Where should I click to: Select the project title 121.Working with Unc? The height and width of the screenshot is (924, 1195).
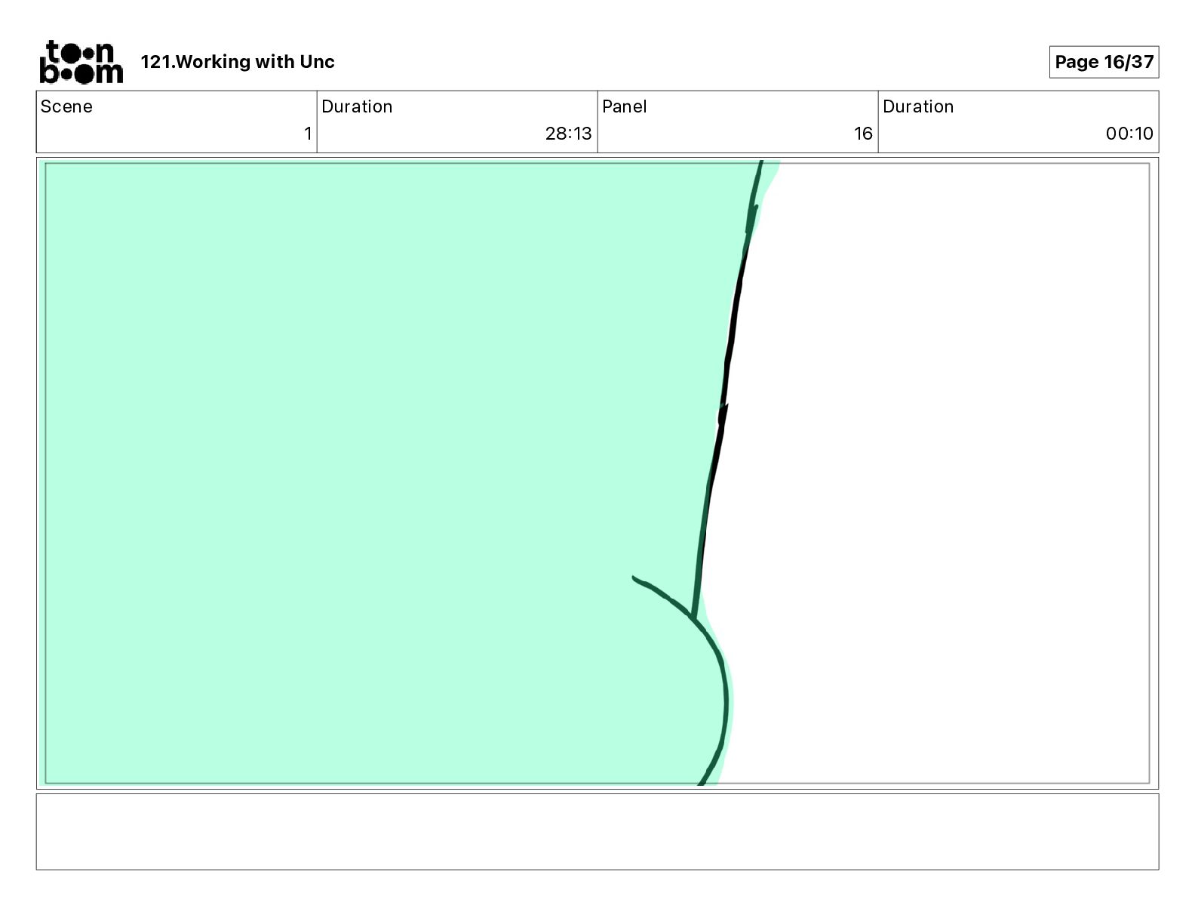click(x=238, y=62)
